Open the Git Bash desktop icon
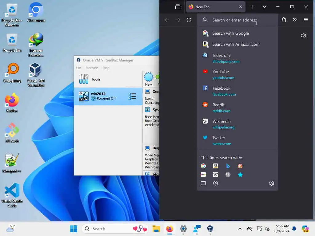Screen dimensions: 315x236 coord(12,133)
